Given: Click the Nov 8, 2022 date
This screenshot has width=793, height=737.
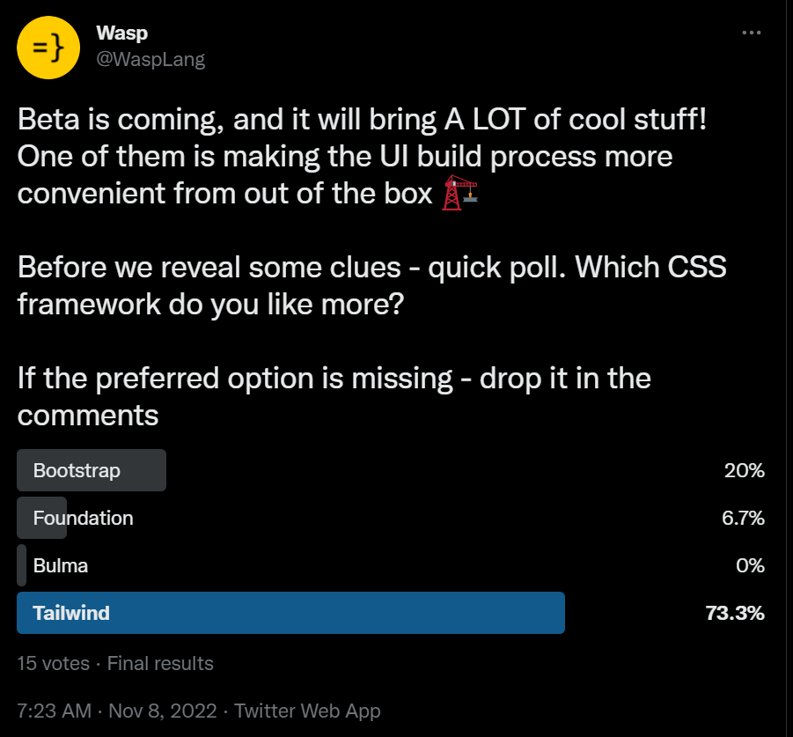Looking at the screenshot, I should 162,711.
